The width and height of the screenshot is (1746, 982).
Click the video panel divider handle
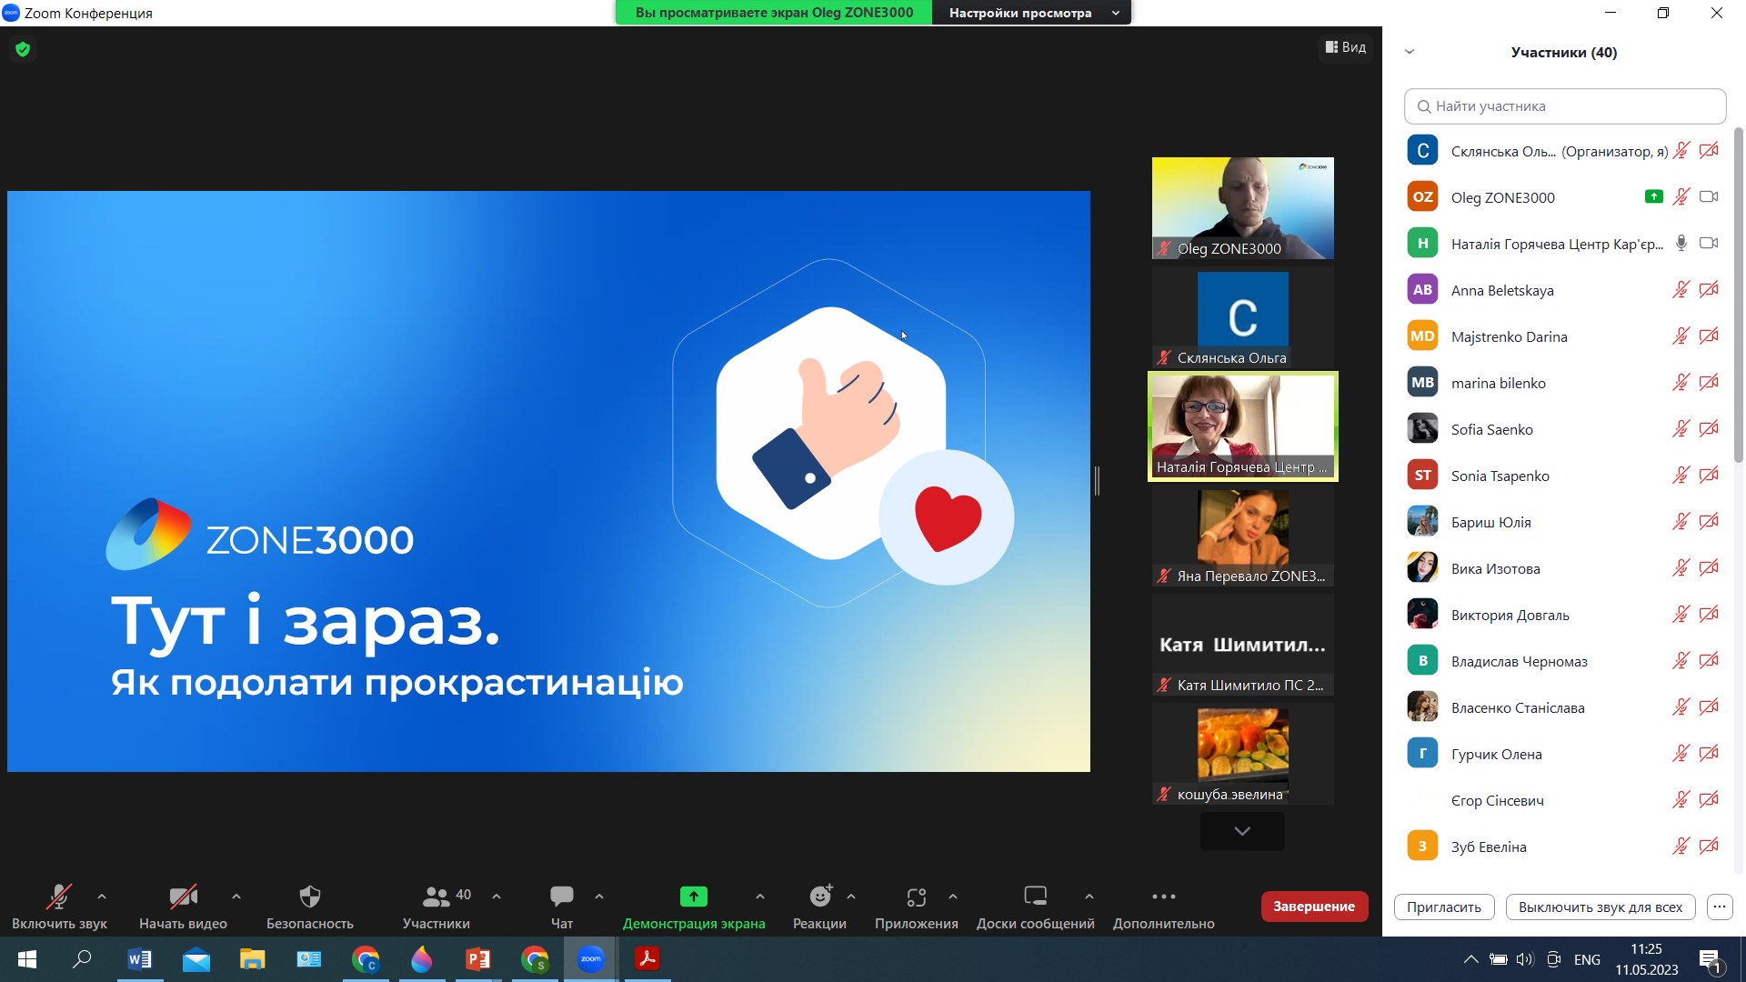tap(1097, 481)
